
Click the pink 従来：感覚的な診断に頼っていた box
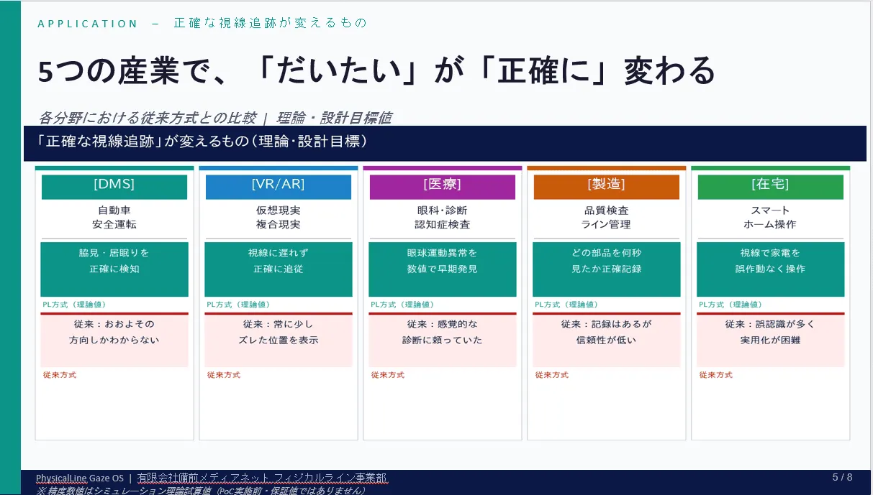442,340
